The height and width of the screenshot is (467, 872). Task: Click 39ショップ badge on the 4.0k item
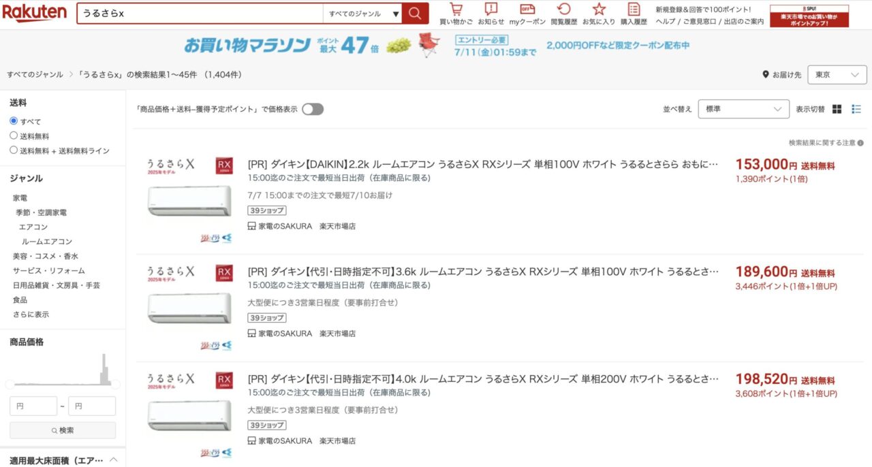[267, 425]
